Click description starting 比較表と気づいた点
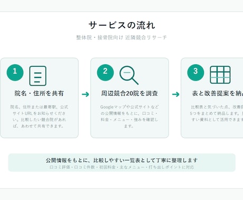Viewport: 243px width, 200px height. pyautogui.click(x=217, y=113)
